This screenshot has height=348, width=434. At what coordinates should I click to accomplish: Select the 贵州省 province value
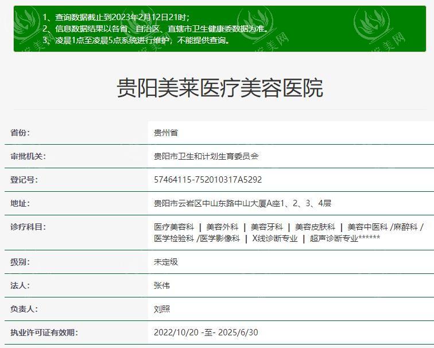click(x=166, y=133)
